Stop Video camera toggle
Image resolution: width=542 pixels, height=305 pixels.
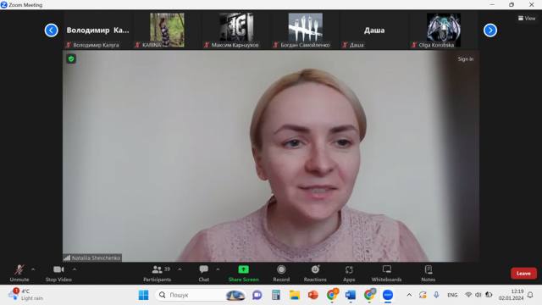(58, 273)
